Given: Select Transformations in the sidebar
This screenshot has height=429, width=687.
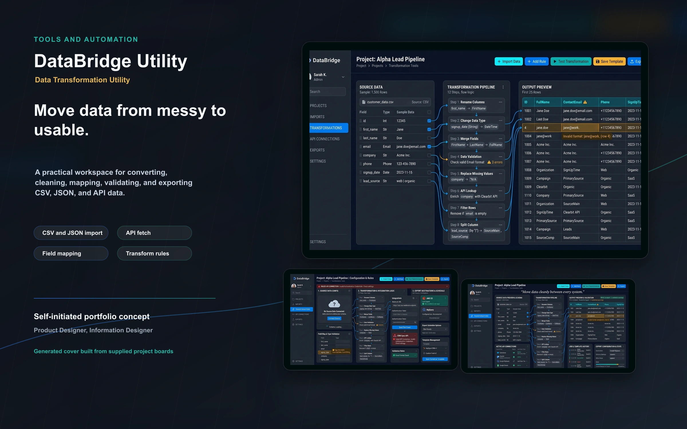Looking at the screenshot, I should [x=329, y=128].
